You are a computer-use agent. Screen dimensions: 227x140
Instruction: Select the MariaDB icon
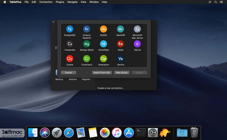tap(121, 29)
